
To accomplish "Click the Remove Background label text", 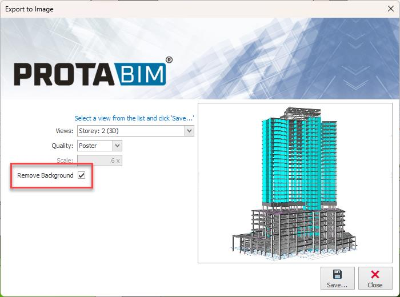I will tap(45, 175).
